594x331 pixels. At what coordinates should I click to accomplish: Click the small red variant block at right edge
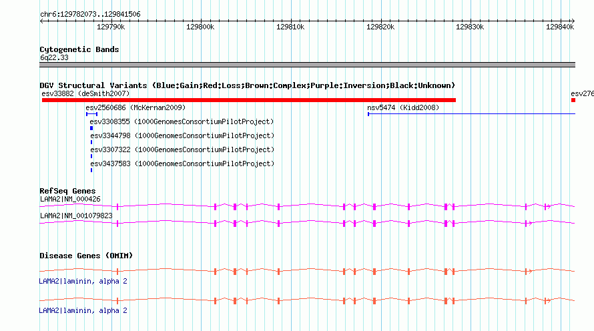[x=573, y=100]
